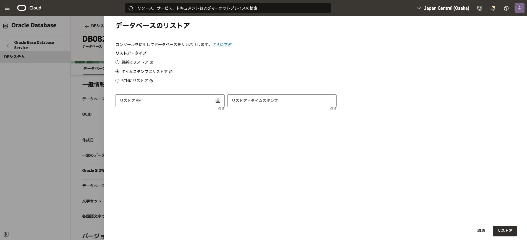Open the notifications bell
527x240 pixels.
(x=493, y=8)
